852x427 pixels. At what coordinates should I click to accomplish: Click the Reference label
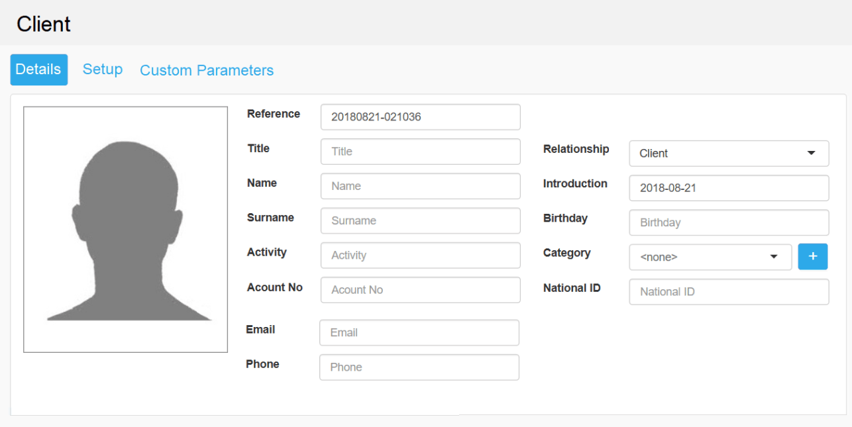coord(274,114)
